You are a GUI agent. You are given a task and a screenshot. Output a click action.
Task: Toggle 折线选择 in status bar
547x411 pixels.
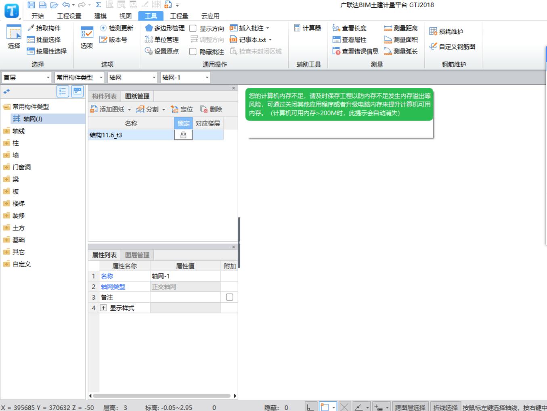pyautogui.click(x=445, y=407)
